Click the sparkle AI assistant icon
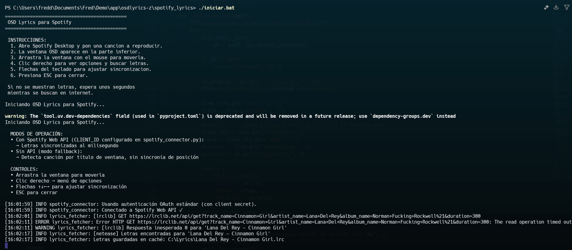This screenshot has width=572, height=250. click(546, 7)
